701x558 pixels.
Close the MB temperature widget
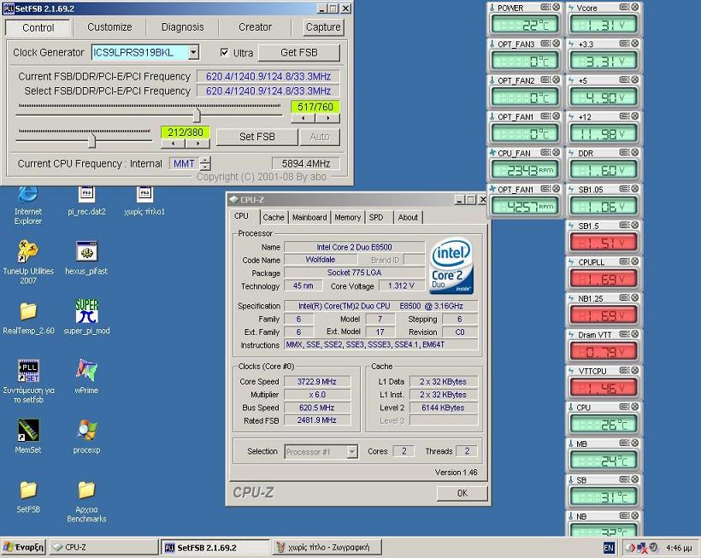[635, 443]
